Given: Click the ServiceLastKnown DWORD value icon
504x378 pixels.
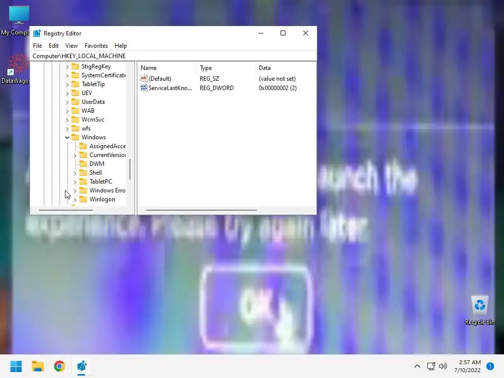Looking at the screenshot, I should [x=143, y=88].
